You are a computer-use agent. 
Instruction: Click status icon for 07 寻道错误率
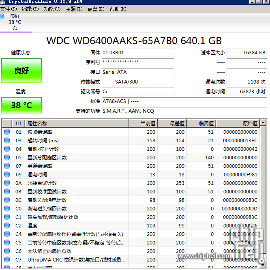click(x=7, y=166)
